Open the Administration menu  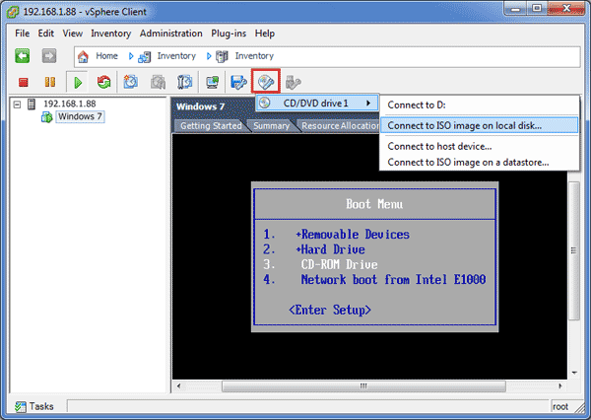click(170, 33)
